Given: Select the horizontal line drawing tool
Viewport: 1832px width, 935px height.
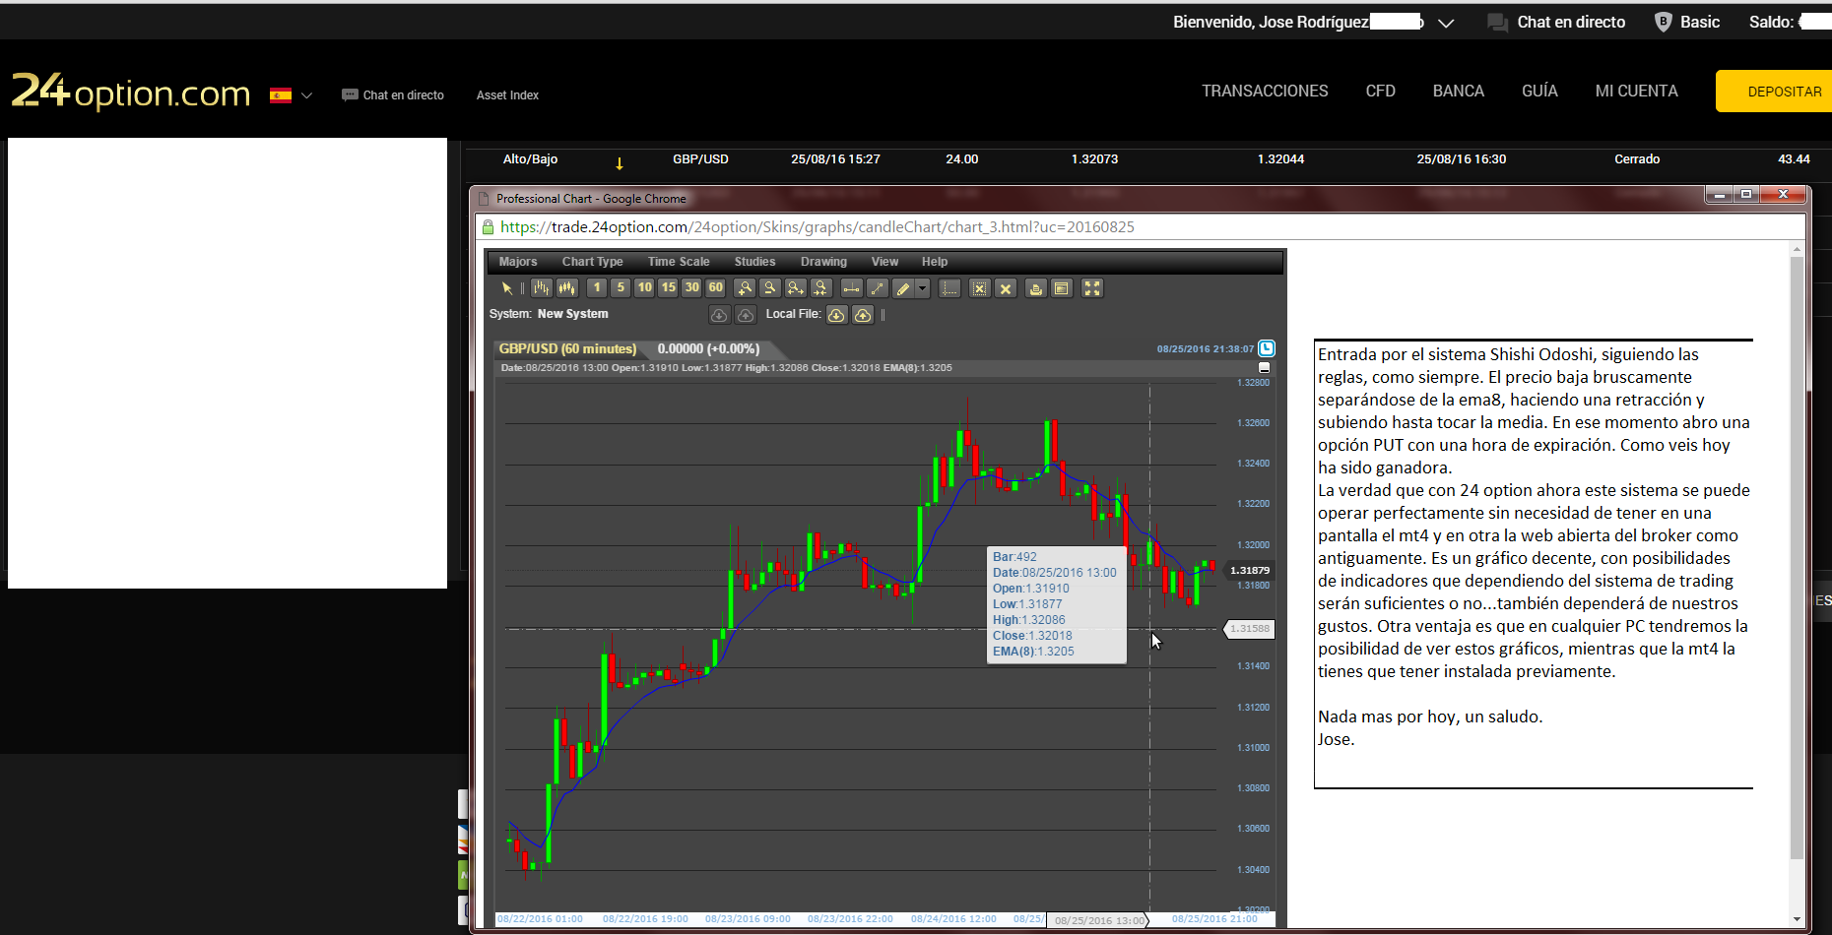Looking at the screenshot, I should pyautogui.click(x=852, y=288).
